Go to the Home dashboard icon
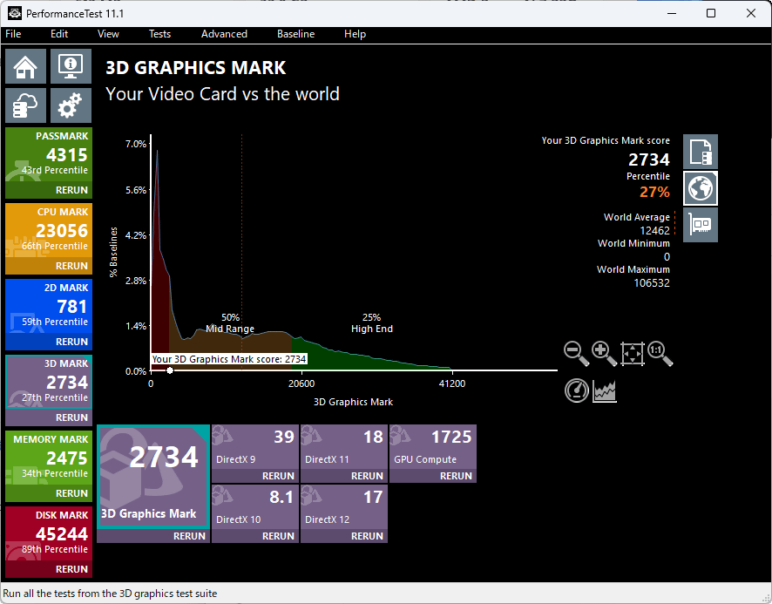This screenshot has width=772, height=604. [26, 67]
